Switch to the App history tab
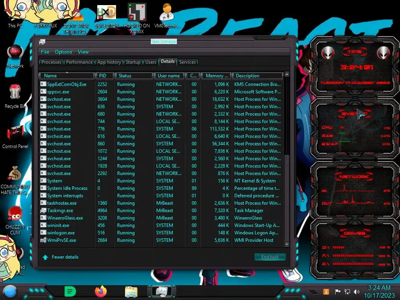 tap(109, 62)
